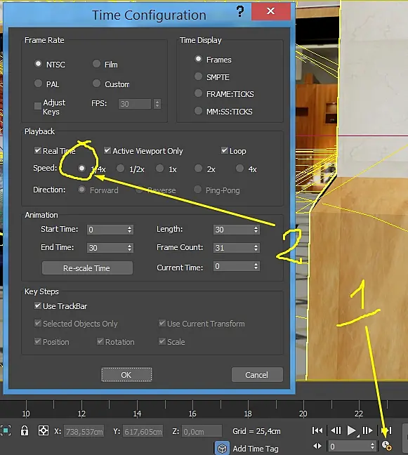This screenshot has width=408, height=455.
Task: Click the Re-scale Time button
Action: tap(87, 268)
